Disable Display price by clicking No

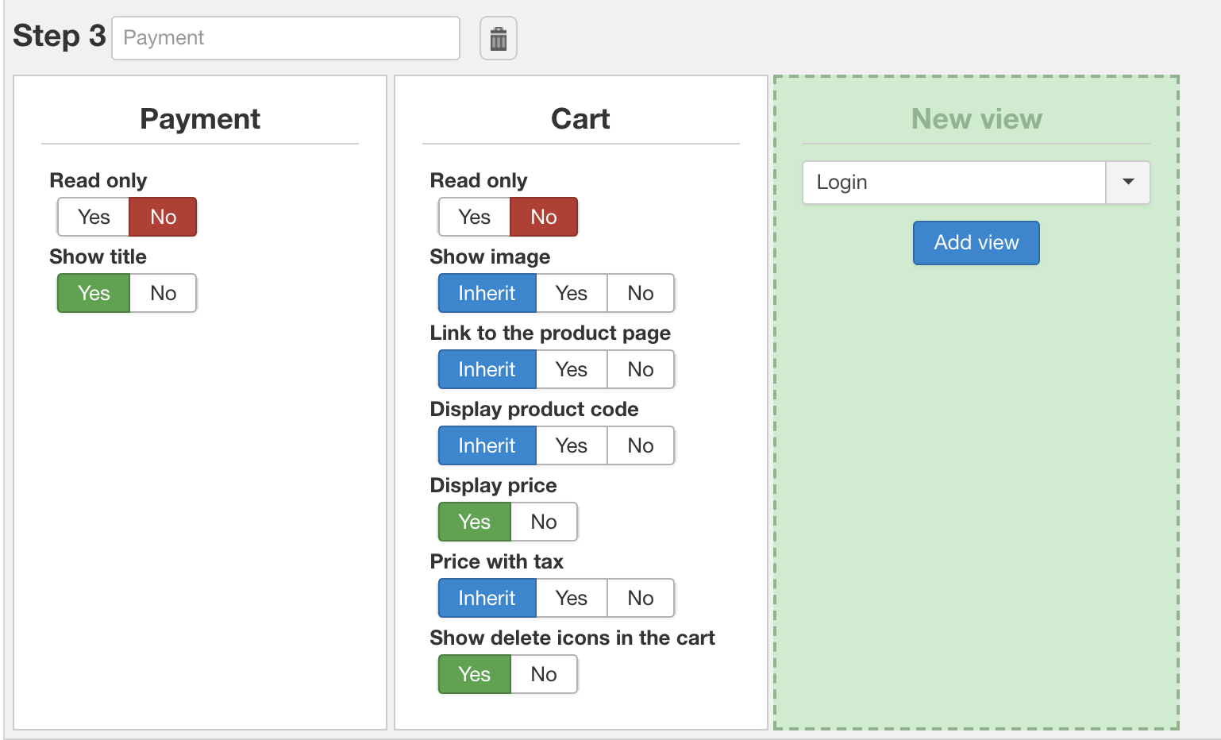544,522
